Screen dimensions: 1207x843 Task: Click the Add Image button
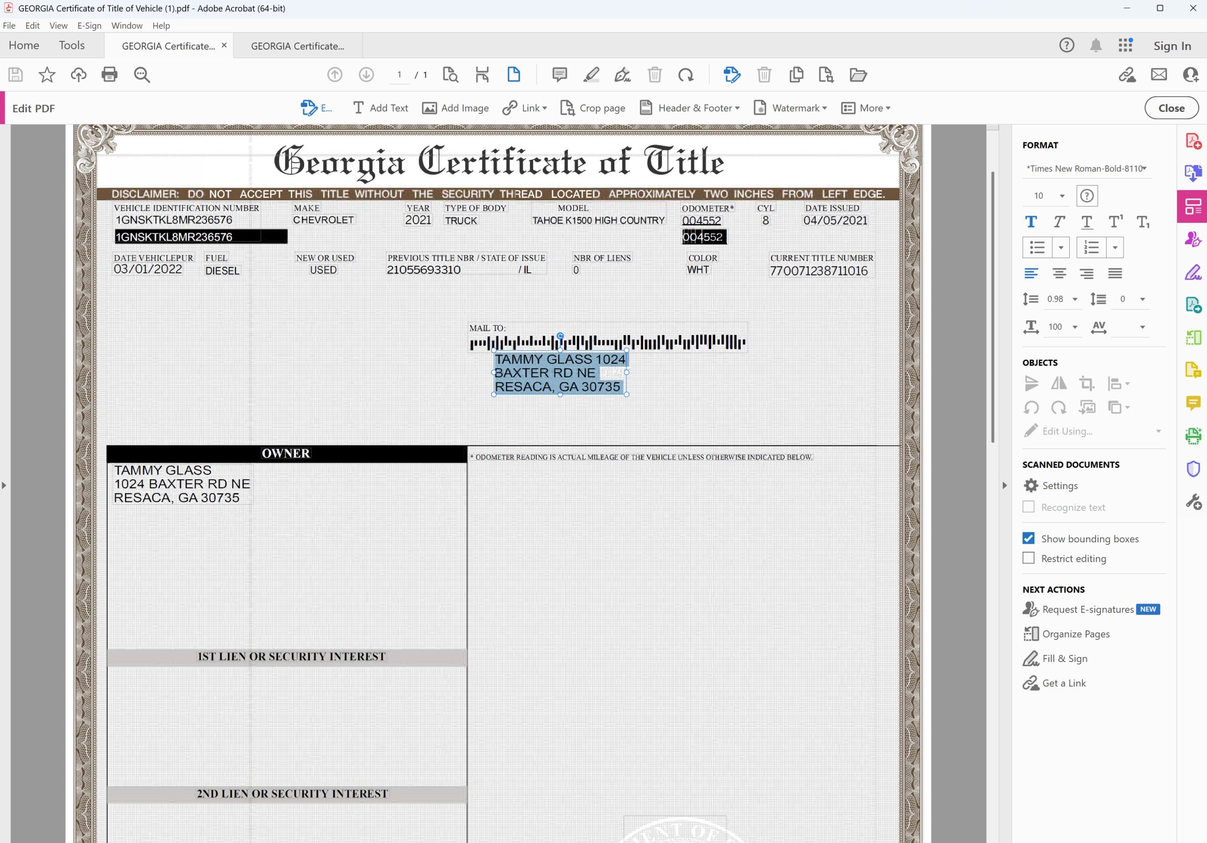point(455,108)
